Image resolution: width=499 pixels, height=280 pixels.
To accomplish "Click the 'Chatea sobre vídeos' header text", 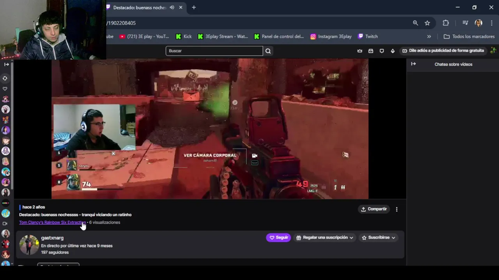I will [453, 64].
